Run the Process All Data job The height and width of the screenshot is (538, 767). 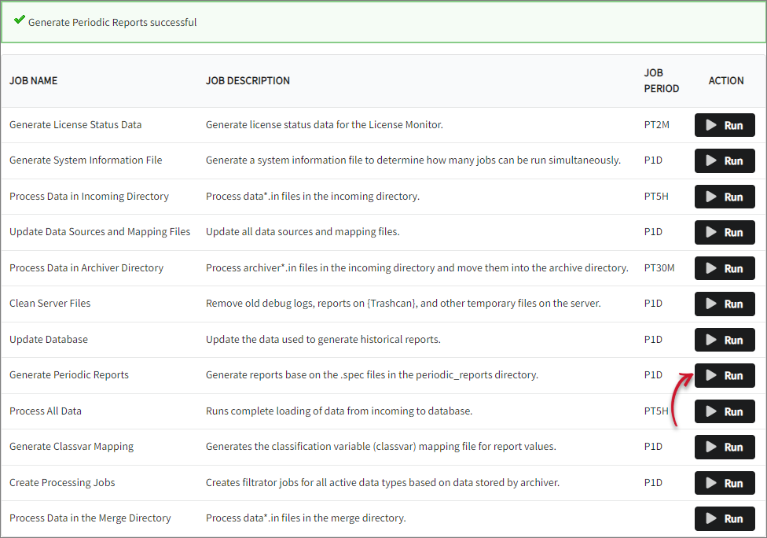coord(724,411)
